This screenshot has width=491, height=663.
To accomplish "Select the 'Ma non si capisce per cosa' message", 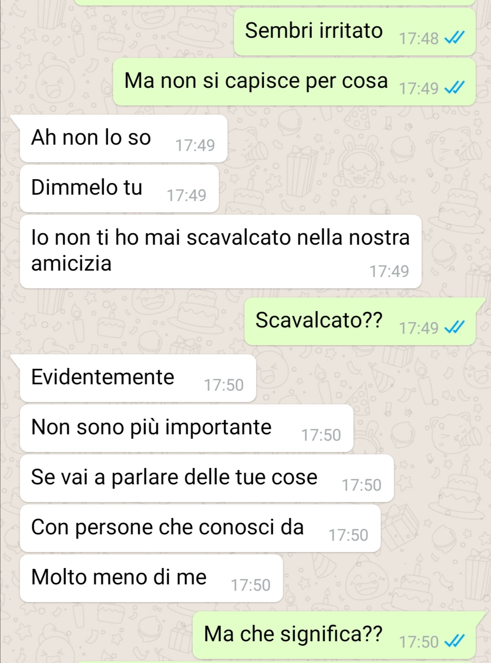I will click(294, 82).
